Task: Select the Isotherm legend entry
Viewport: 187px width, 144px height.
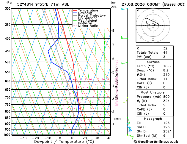Action: (x=85, y=23)
